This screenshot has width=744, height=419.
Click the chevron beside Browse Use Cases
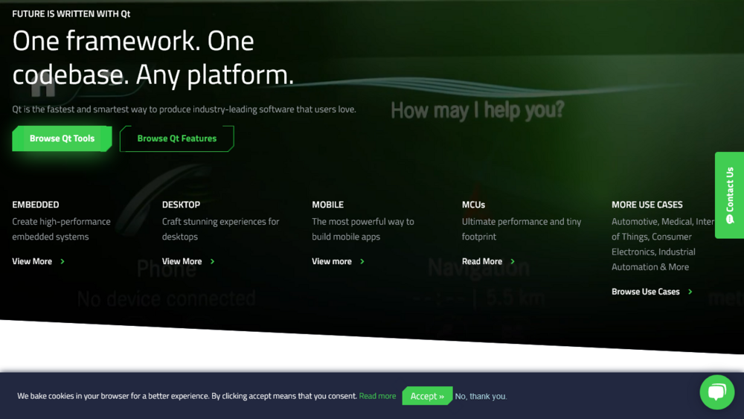click(690, 292)
